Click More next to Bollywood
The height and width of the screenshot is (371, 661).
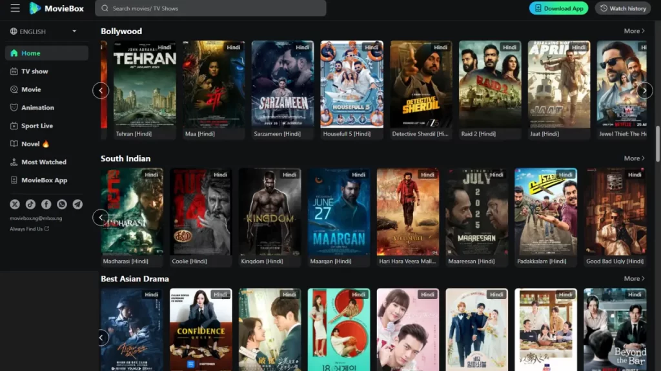click(x=634, y=31)
